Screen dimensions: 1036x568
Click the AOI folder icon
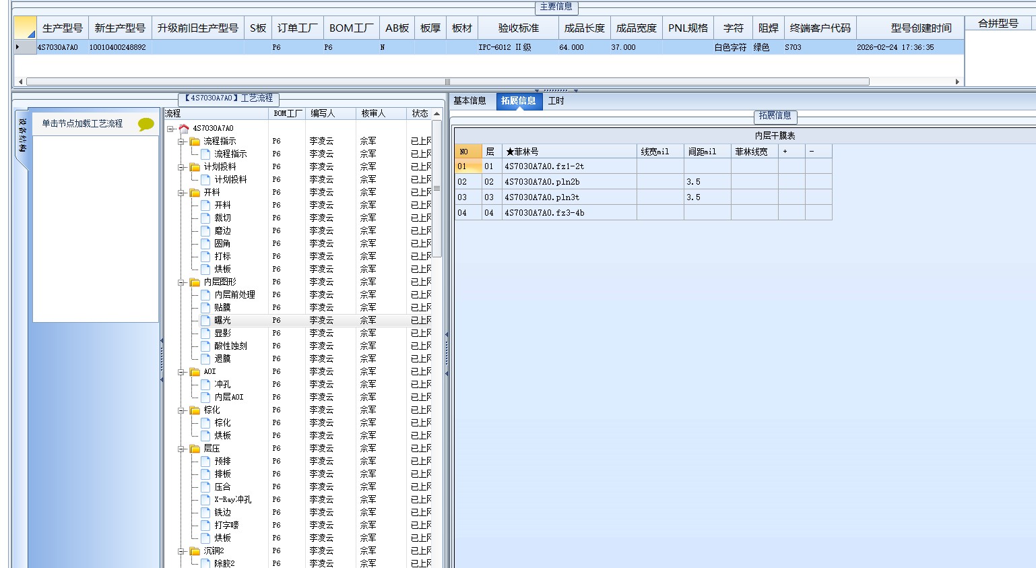tap(195, 372)
